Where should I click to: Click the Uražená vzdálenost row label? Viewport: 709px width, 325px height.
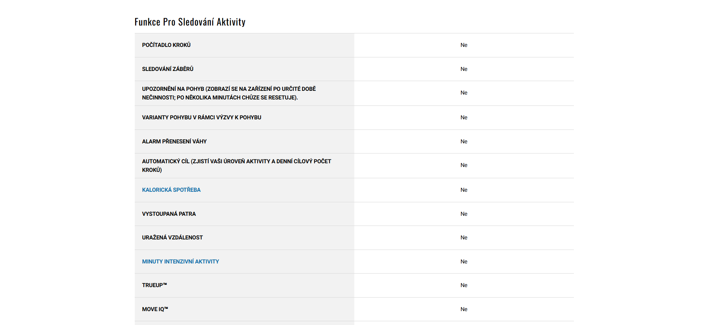click(172, 238)
